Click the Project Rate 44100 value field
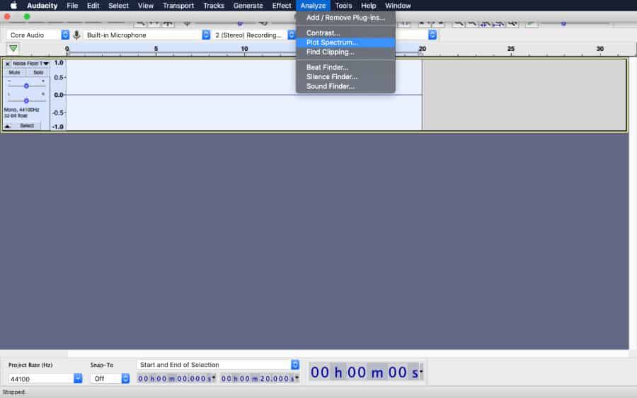The width and height of the screenshot is (637, 398). click(40, 379)
